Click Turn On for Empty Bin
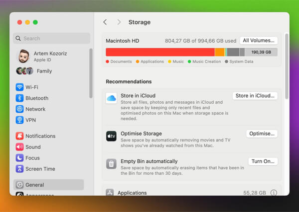The height and width of the screenshot is (212, 299). point(263,161)
